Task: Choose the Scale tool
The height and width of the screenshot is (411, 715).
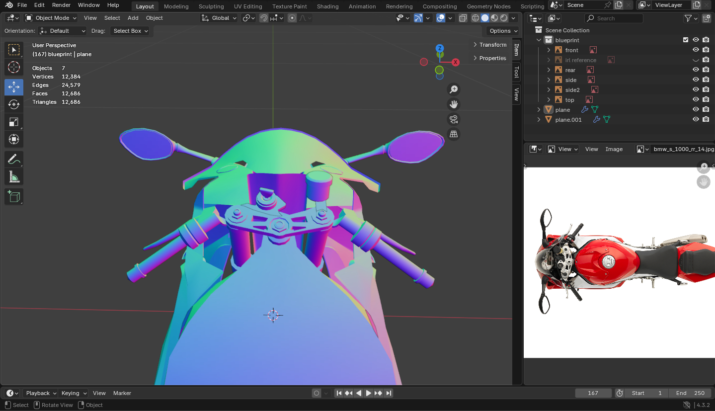Action: (14, 122)
